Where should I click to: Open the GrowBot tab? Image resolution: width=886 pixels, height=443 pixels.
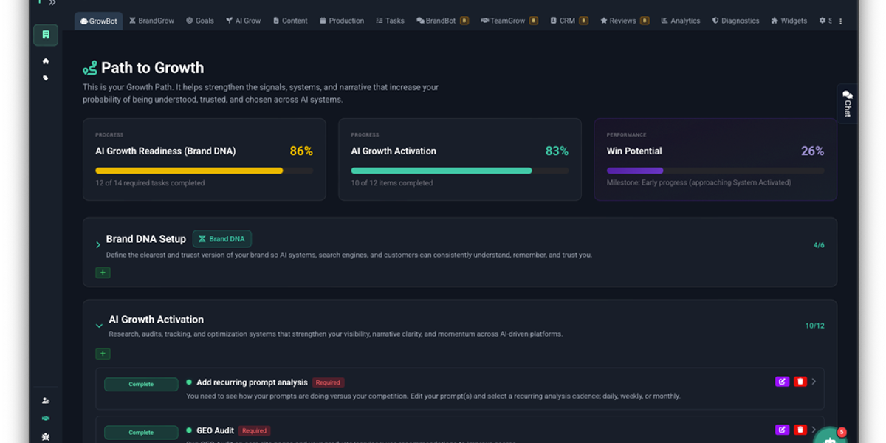point(98,21)
